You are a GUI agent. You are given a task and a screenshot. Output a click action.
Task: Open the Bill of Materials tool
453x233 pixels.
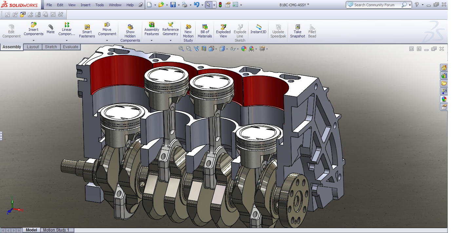[x=205, y=31]
